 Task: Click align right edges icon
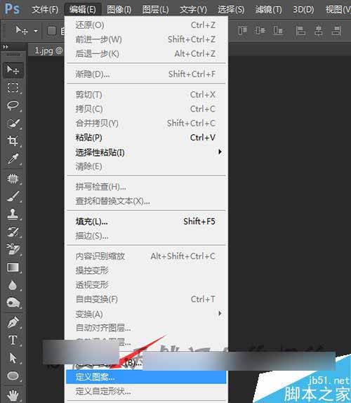tap(336, 30)
